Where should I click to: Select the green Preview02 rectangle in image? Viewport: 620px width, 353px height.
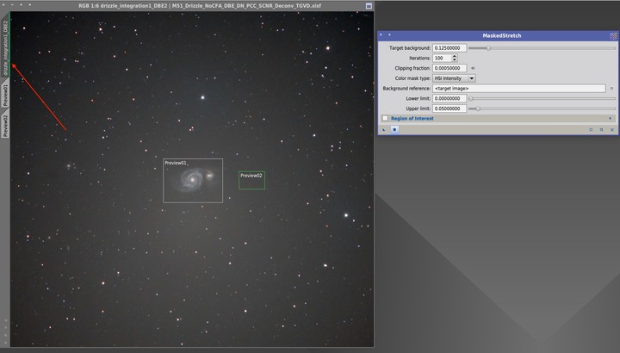(251, 180)
